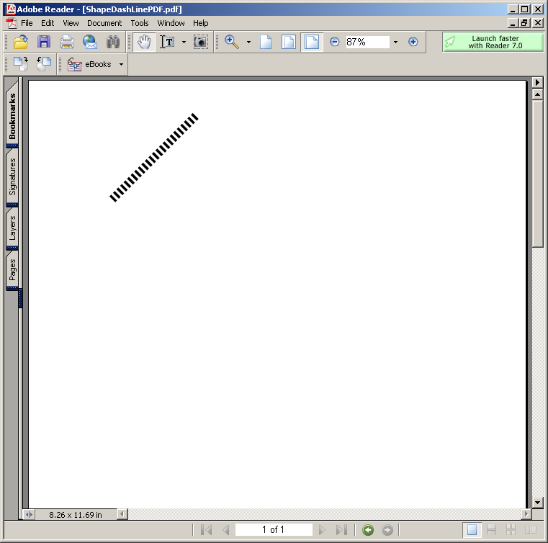Image resolution: width=548 pixels, height=543 pixels.
Task: Rotate the page counterclockwise
Action: coord(44,64)
